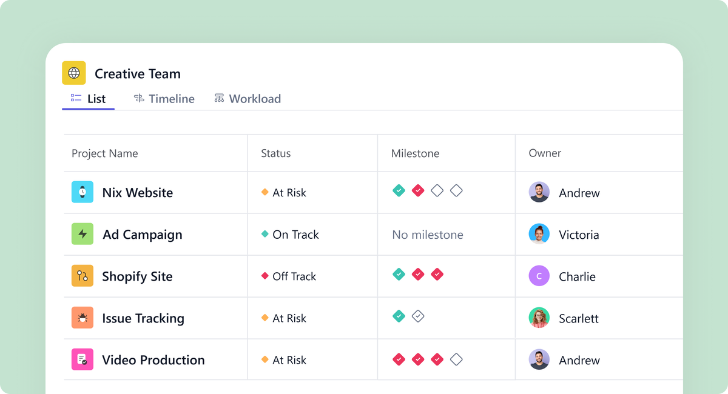Screen dimensions: 728x394
Task: Click Victoria's avatar in Ad Campaign row
Action: click(x=539, y=234)
